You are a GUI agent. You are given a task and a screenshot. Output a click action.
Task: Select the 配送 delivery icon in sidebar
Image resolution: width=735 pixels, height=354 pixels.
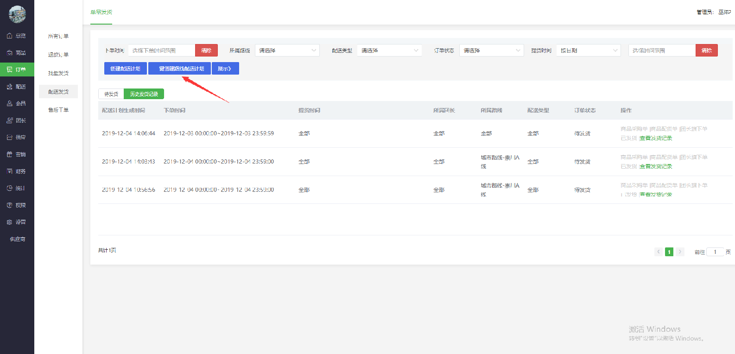tap(10, 87)
